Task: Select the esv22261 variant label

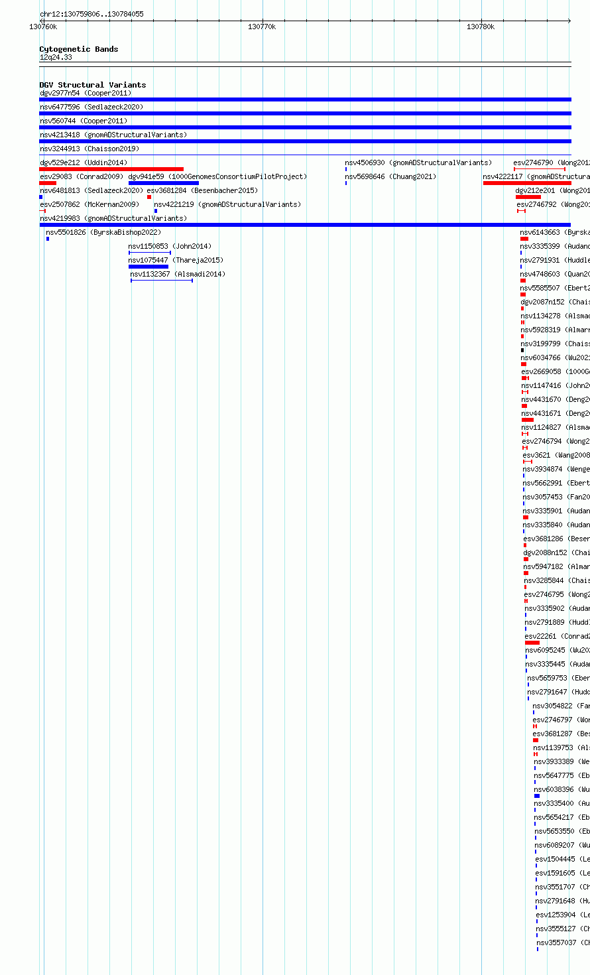Action: tap(558, 636)
